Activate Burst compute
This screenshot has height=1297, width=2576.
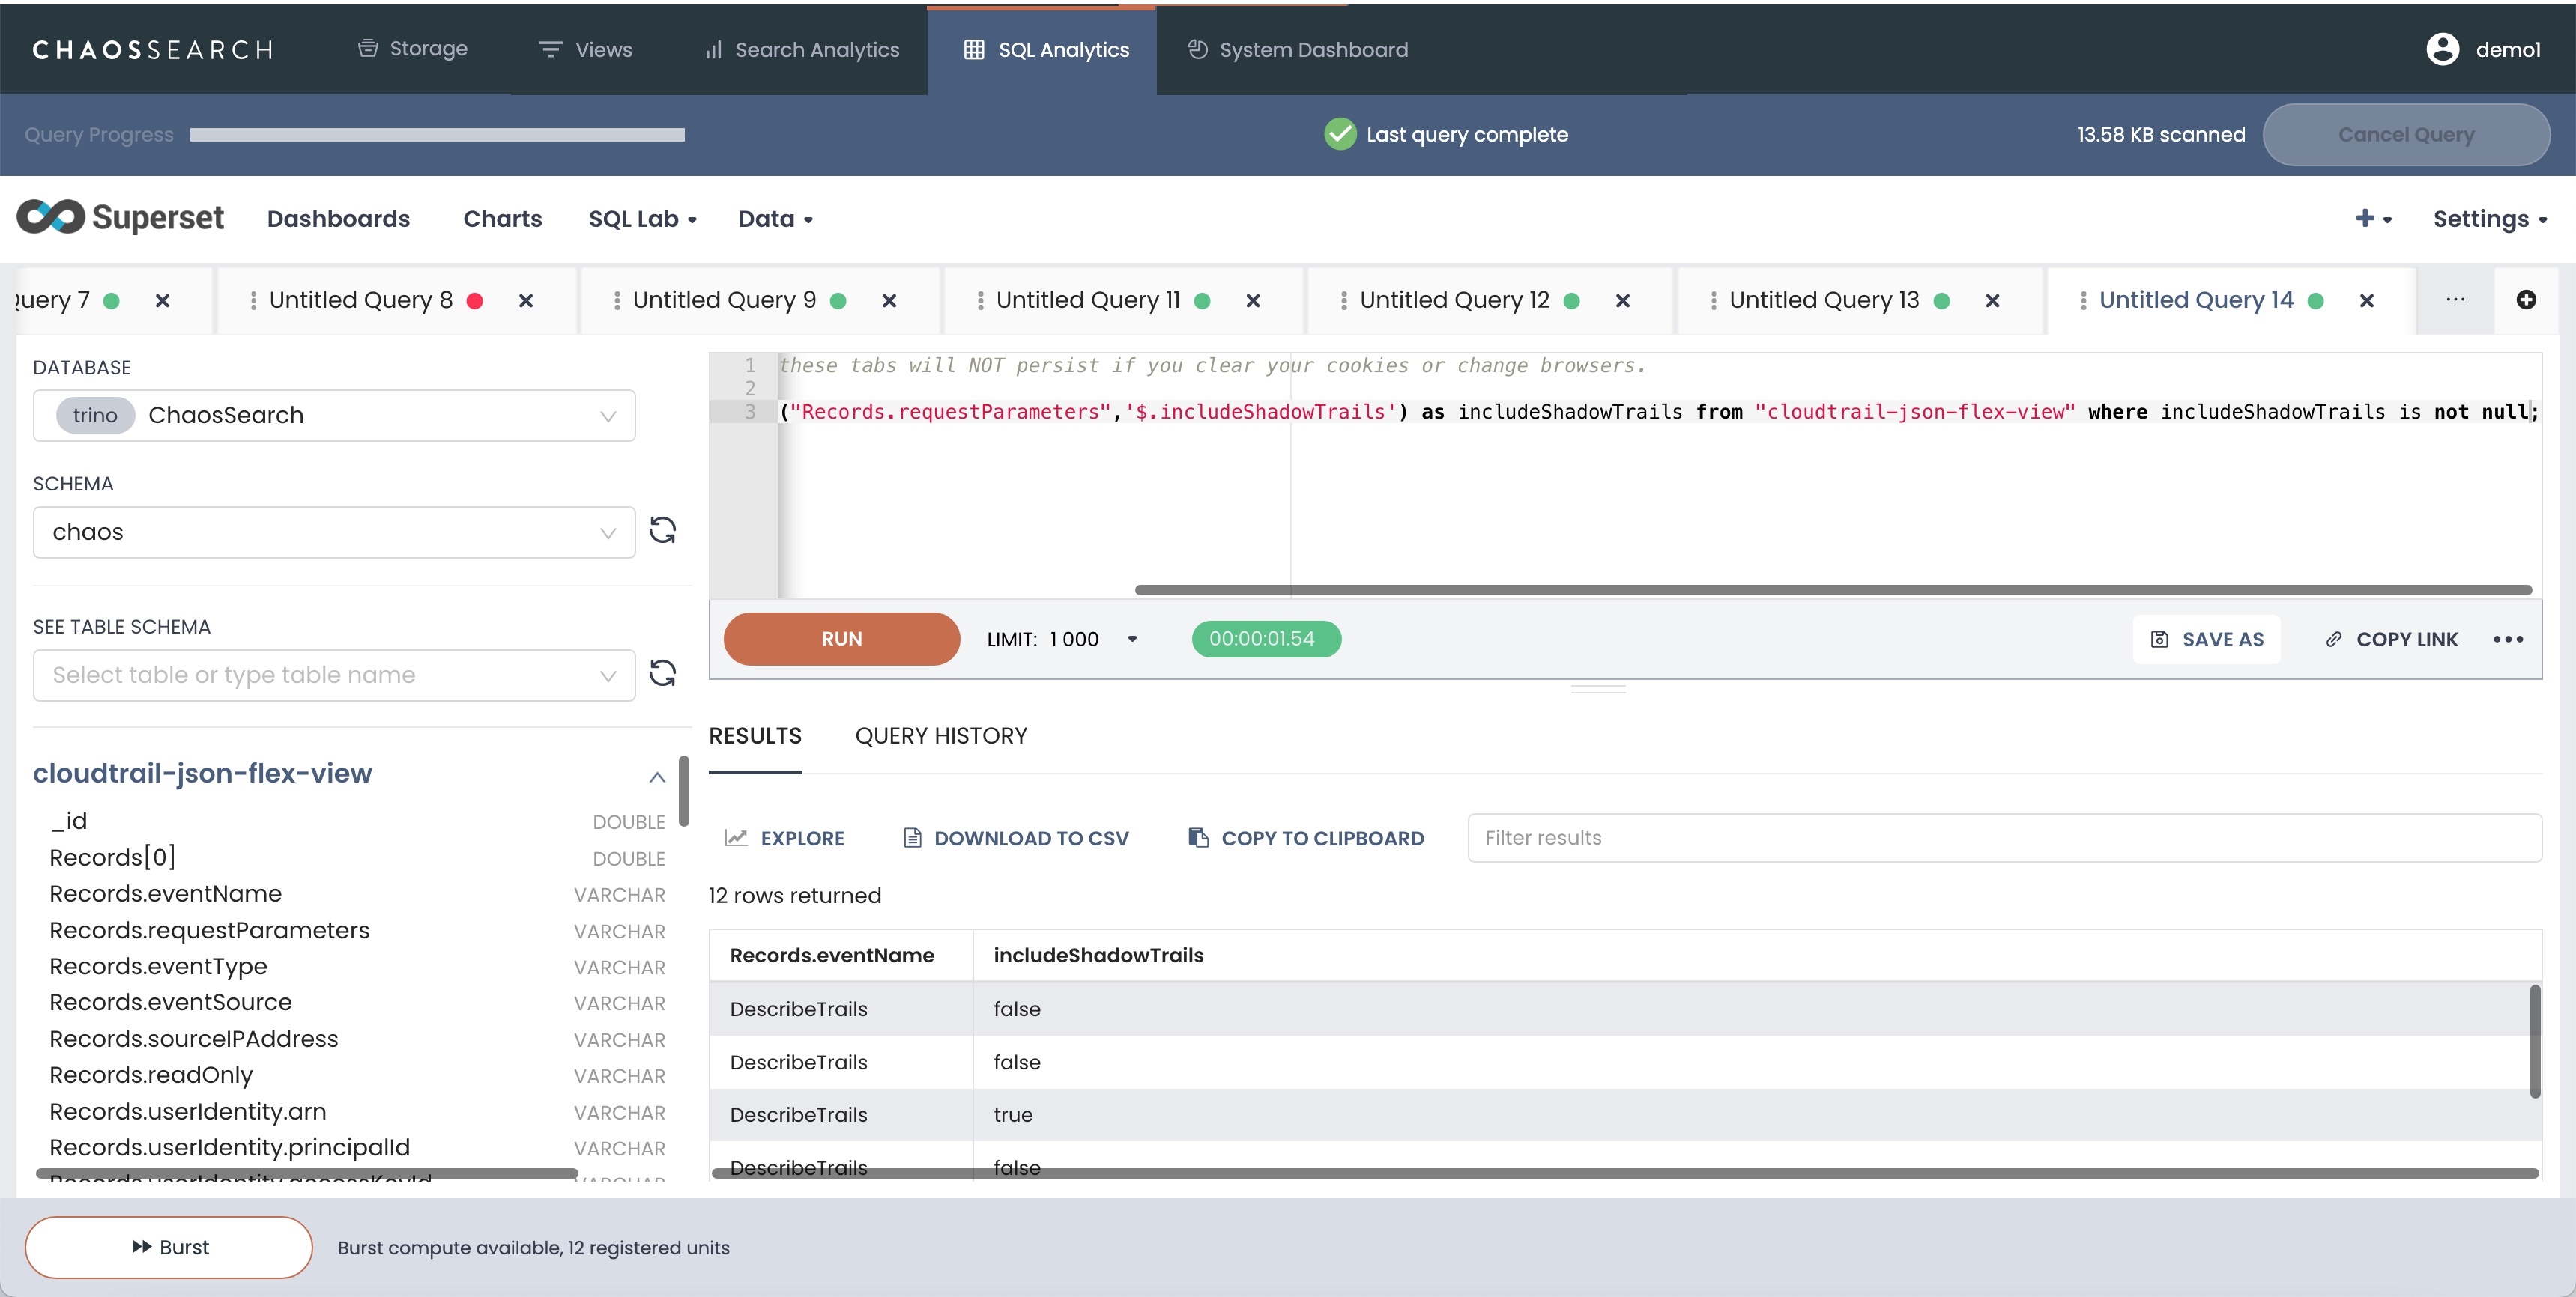click(x=168, y=1246)
